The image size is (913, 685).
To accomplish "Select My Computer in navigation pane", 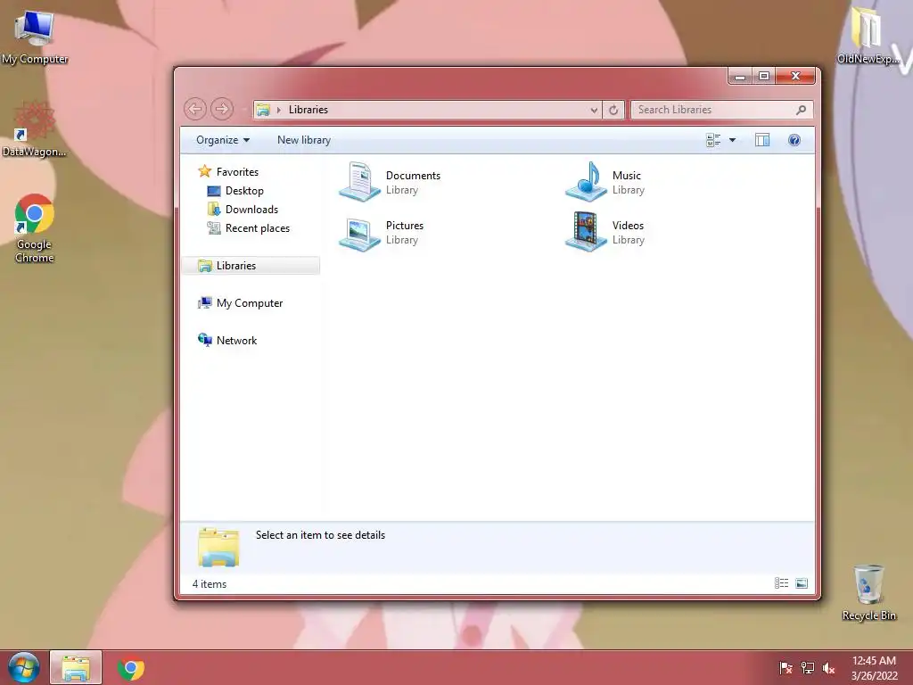I will click(240, 303).
